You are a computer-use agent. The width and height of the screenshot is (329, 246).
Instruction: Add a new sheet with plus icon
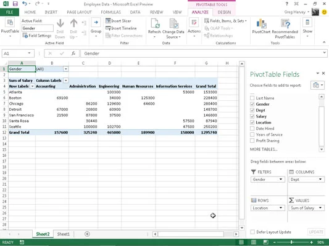[x=87, y=234]
